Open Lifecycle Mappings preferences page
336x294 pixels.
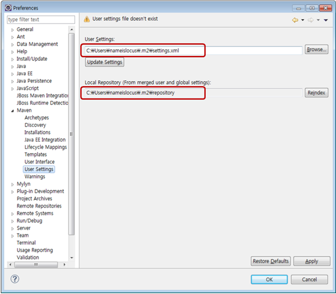46,147
